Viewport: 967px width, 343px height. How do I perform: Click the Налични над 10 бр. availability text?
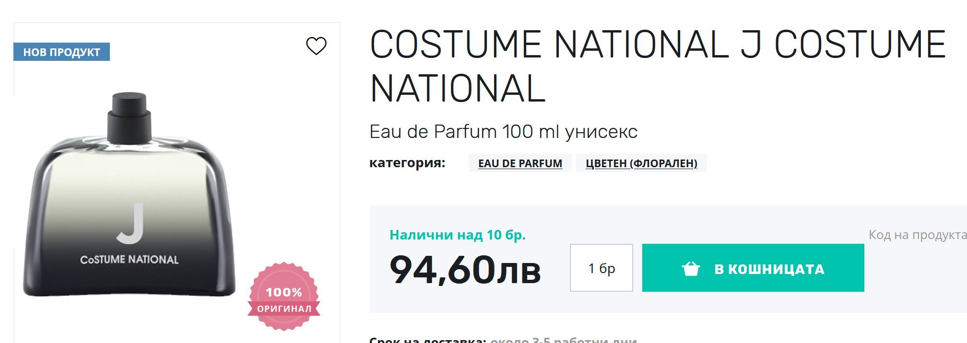click(x=457, y=235)
